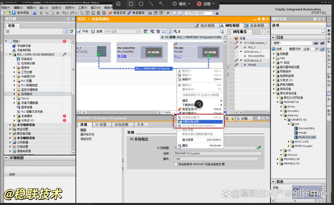Select 地址总览 in properties navigation
334x205 pixels.
(86, 139)
